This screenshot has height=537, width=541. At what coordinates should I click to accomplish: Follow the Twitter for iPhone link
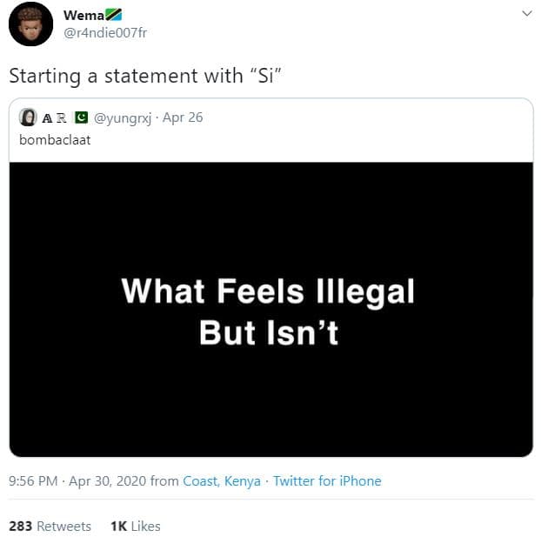pos(327,480)
